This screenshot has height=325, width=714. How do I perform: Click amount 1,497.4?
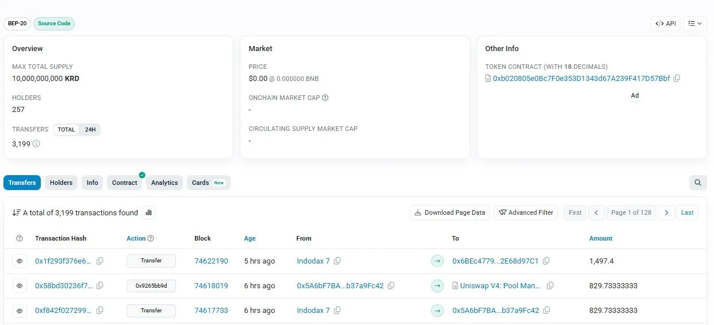point(601,261)
